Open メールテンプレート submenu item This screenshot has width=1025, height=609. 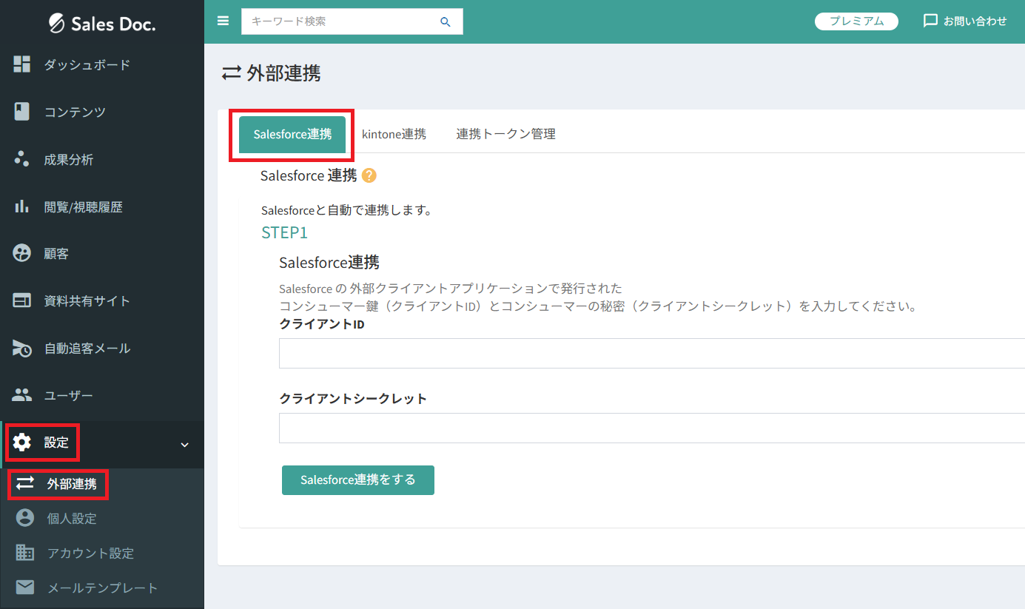pos(102,588)
